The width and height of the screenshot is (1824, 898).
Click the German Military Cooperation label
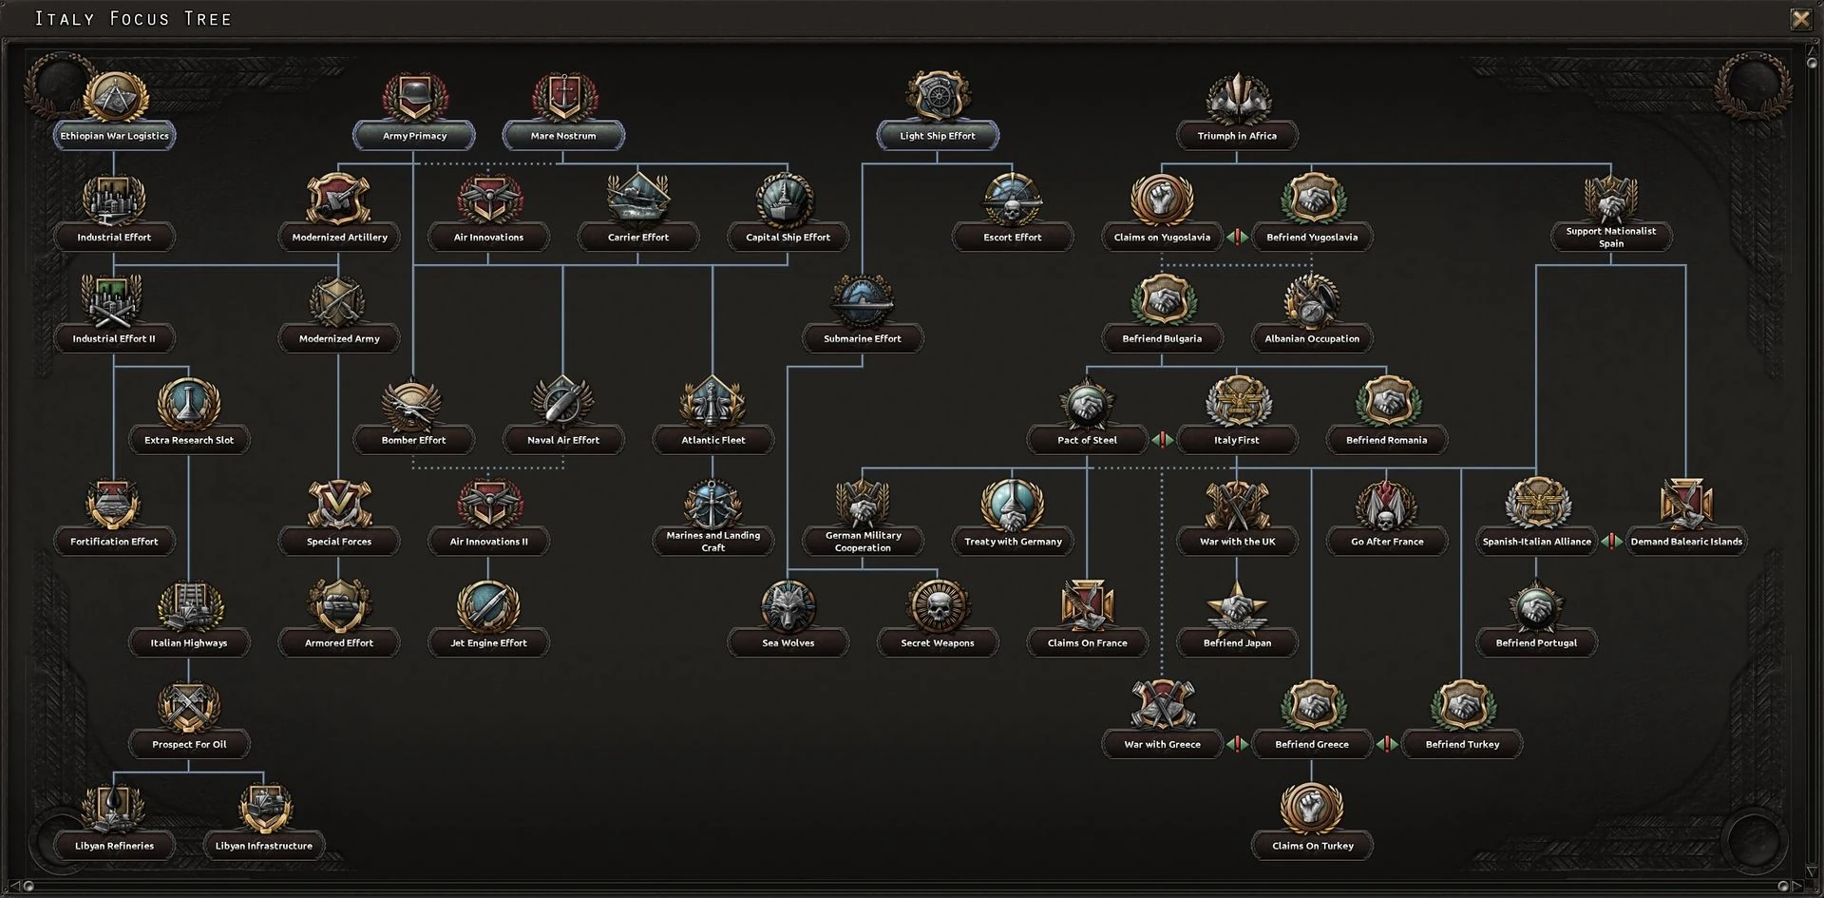tap(863, 542)
